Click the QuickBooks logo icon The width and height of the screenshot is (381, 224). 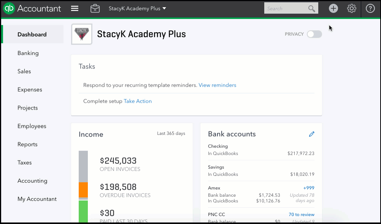coord(9,8)
